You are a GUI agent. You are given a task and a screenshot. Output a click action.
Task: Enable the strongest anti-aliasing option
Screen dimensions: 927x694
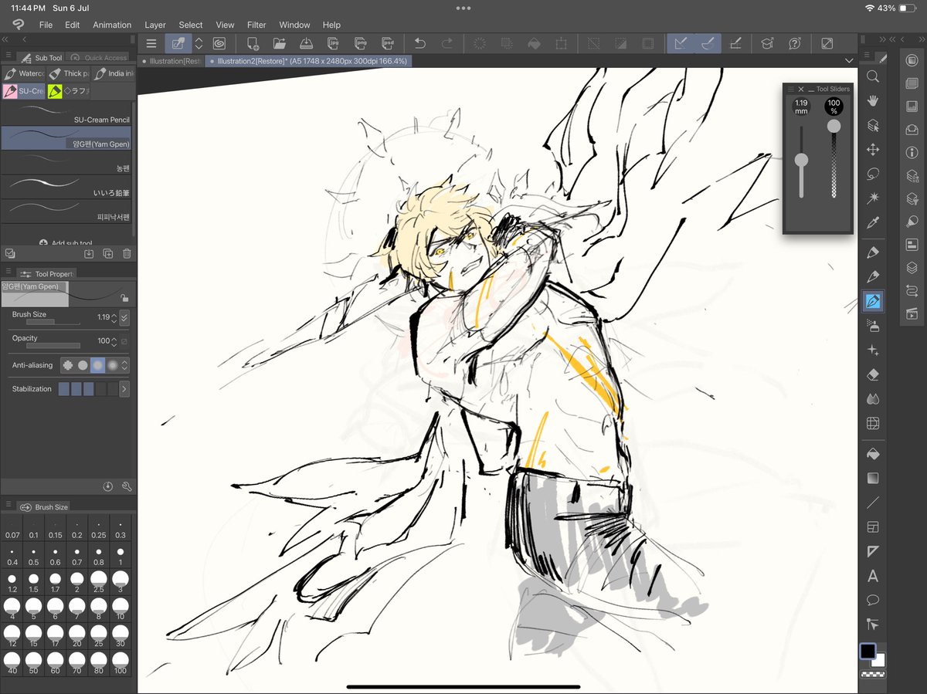(112, 364)
